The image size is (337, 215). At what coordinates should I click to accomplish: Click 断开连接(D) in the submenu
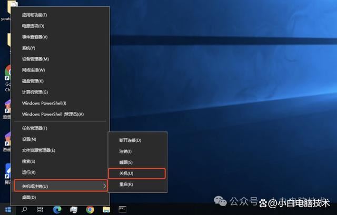(x=130, y=140)
